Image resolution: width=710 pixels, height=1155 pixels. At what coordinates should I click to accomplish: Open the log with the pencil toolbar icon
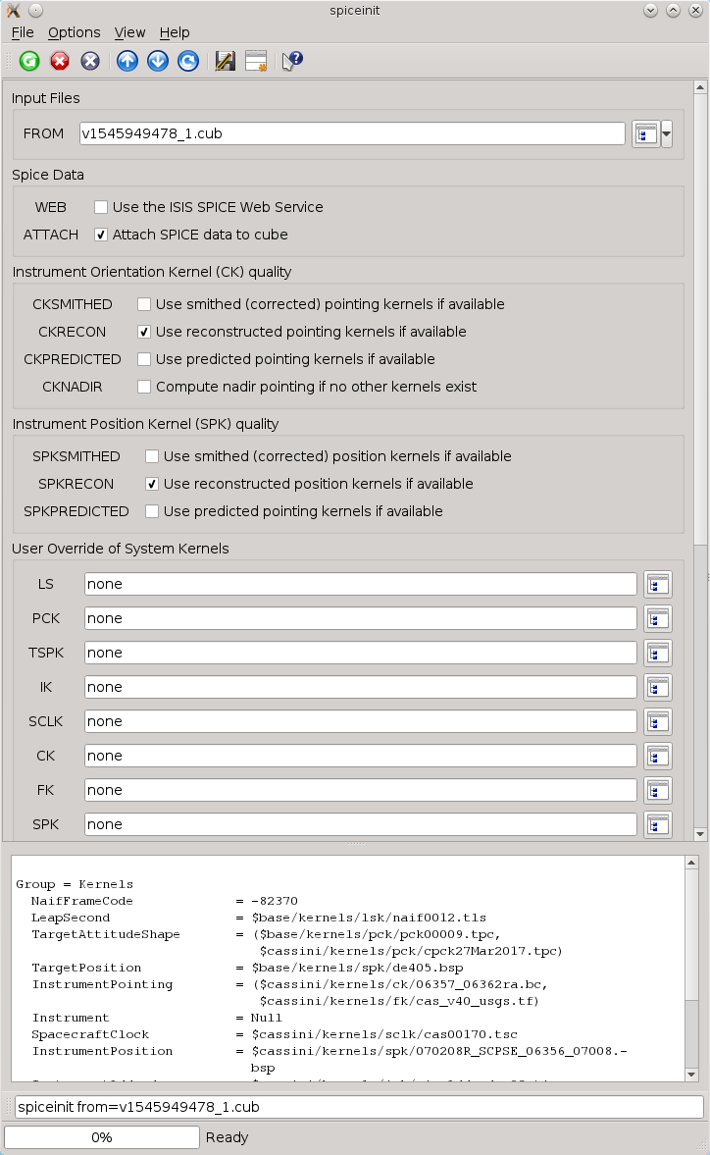pyautogui.click(x=225, y=61)
